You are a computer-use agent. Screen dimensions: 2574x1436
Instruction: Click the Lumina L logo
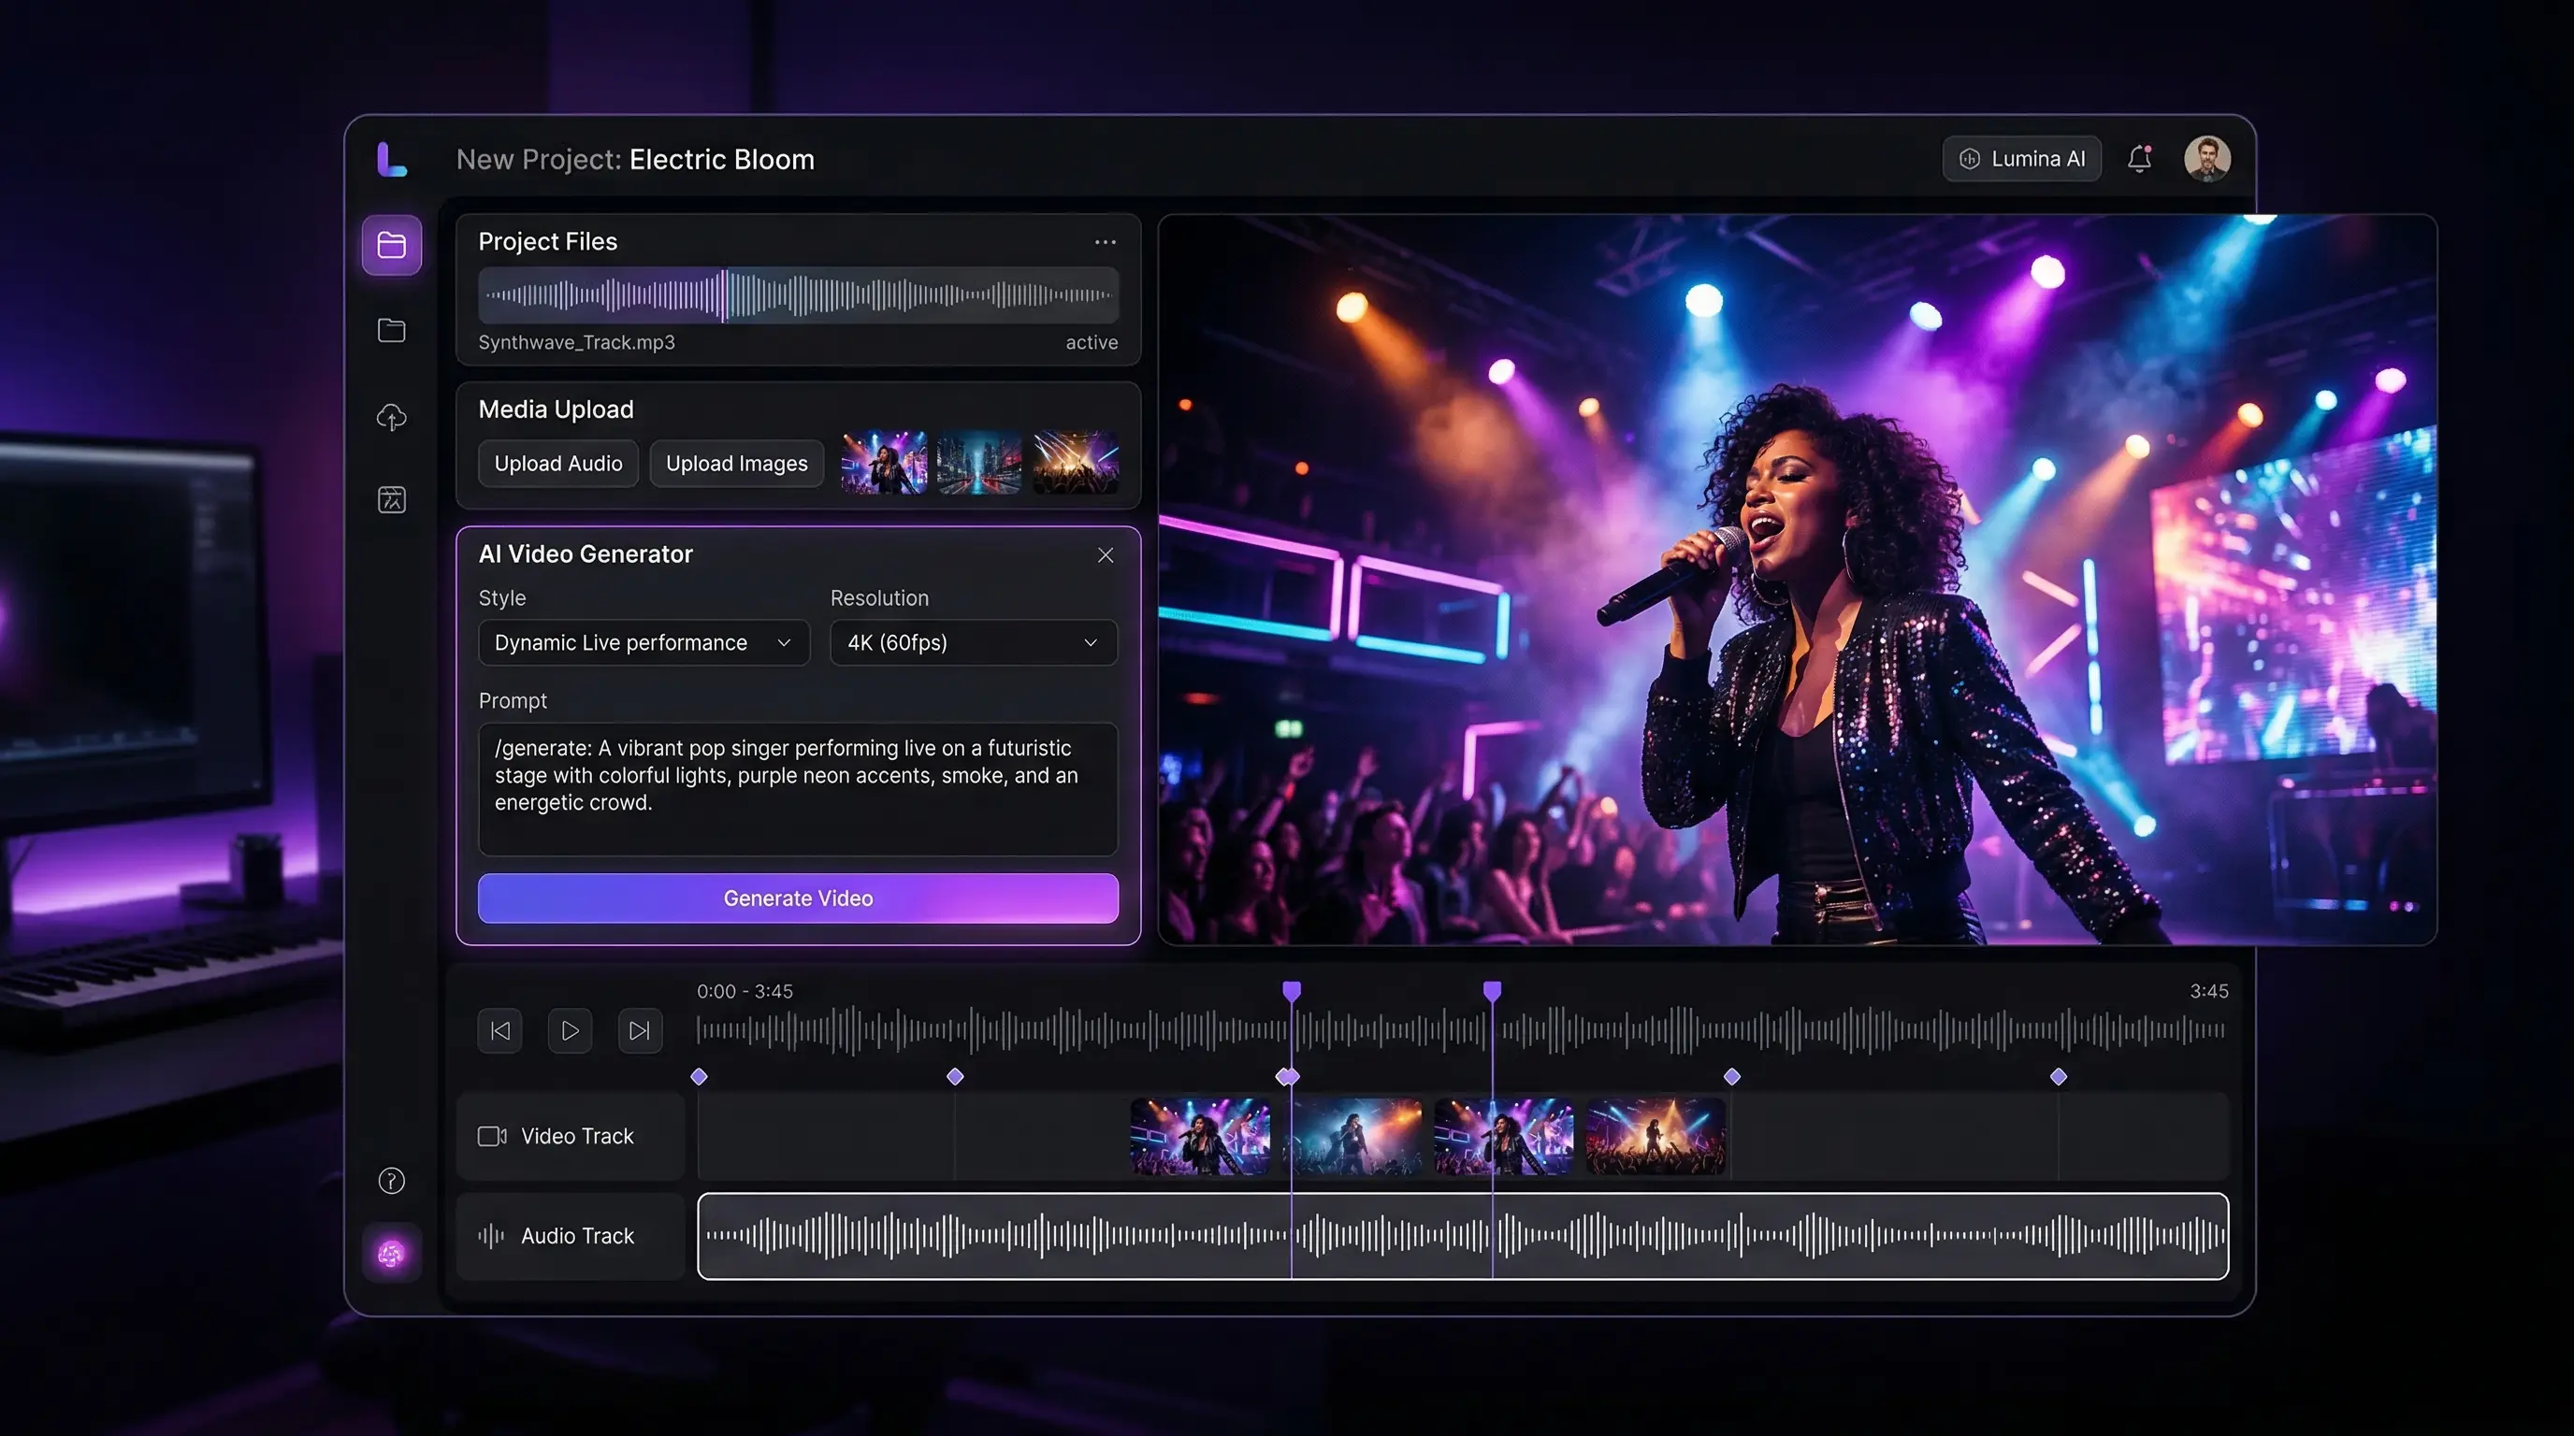coord(392,160)
